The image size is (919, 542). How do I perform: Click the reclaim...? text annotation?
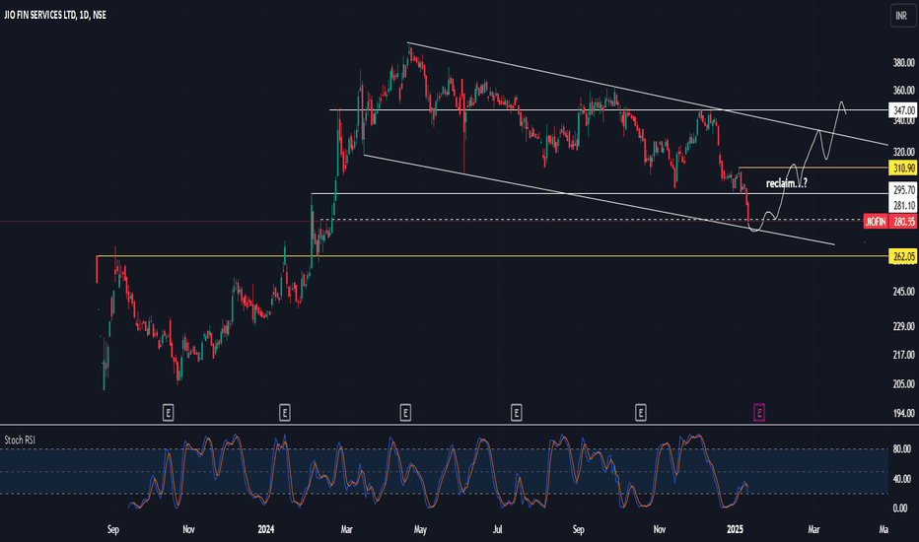[x=787, y=183]
